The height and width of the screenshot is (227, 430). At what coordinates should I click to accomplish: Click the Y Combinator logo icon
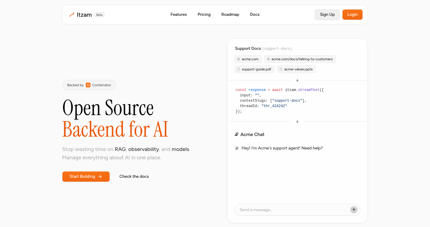[88, 85]
